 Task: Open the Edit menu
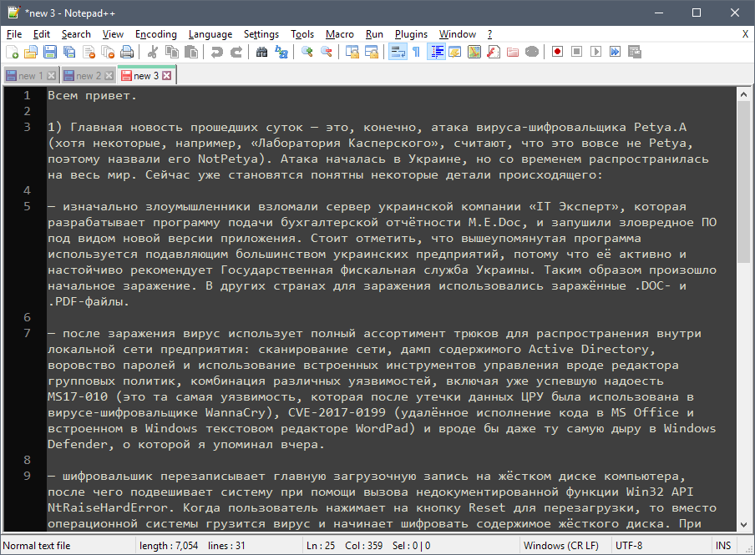pos(42,34)
